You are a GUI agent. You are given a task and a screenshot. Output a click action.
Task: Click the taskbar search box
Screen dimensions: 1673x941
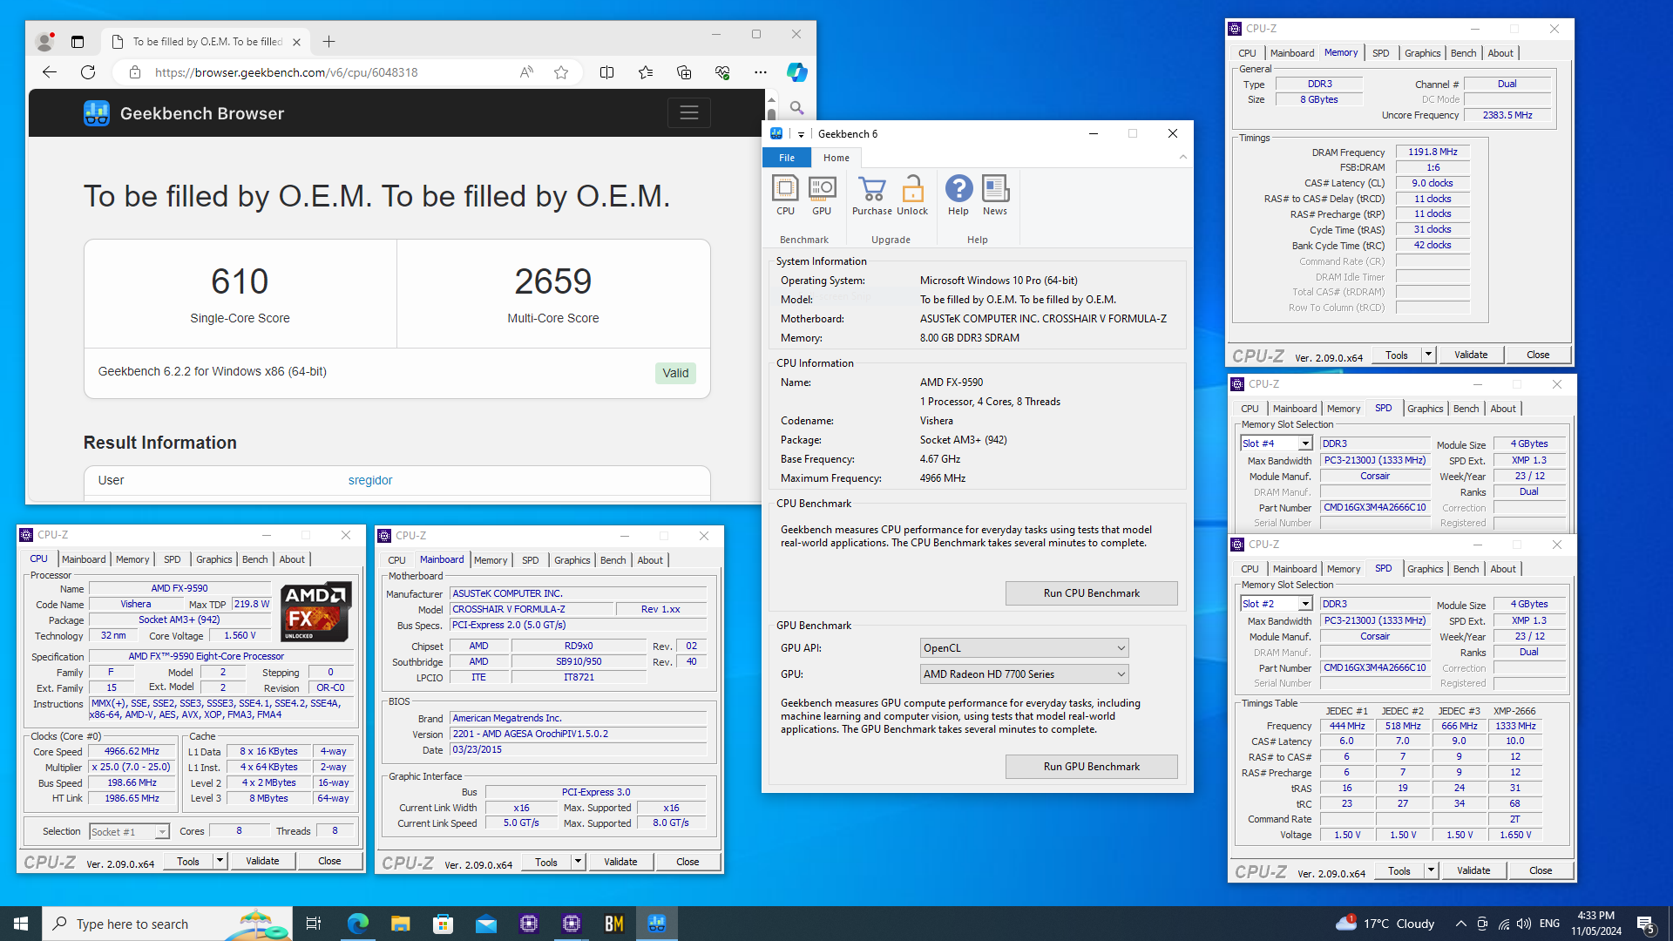(167, 924)
